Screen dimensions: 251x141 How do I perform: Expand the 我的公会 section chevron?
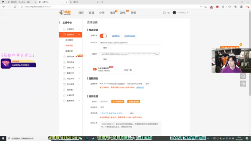coord(79,68)
